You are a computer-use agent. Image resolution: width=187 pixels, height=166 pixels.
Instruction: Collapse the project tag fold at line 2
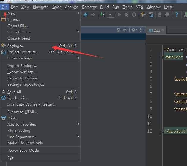tap(162, 57)
